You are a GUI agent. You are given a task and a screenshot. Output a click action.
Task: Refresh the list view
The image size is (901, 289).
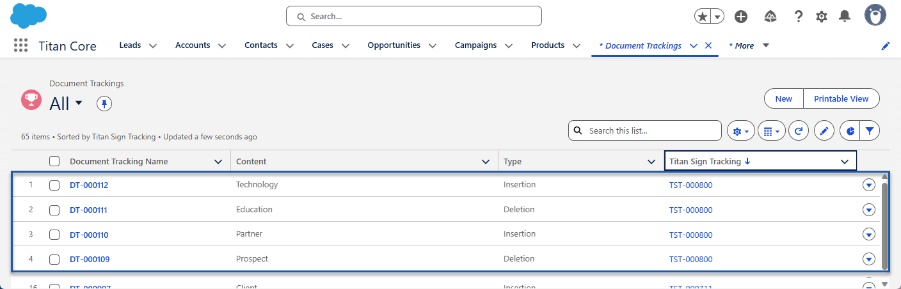click(x=799, y=131)
